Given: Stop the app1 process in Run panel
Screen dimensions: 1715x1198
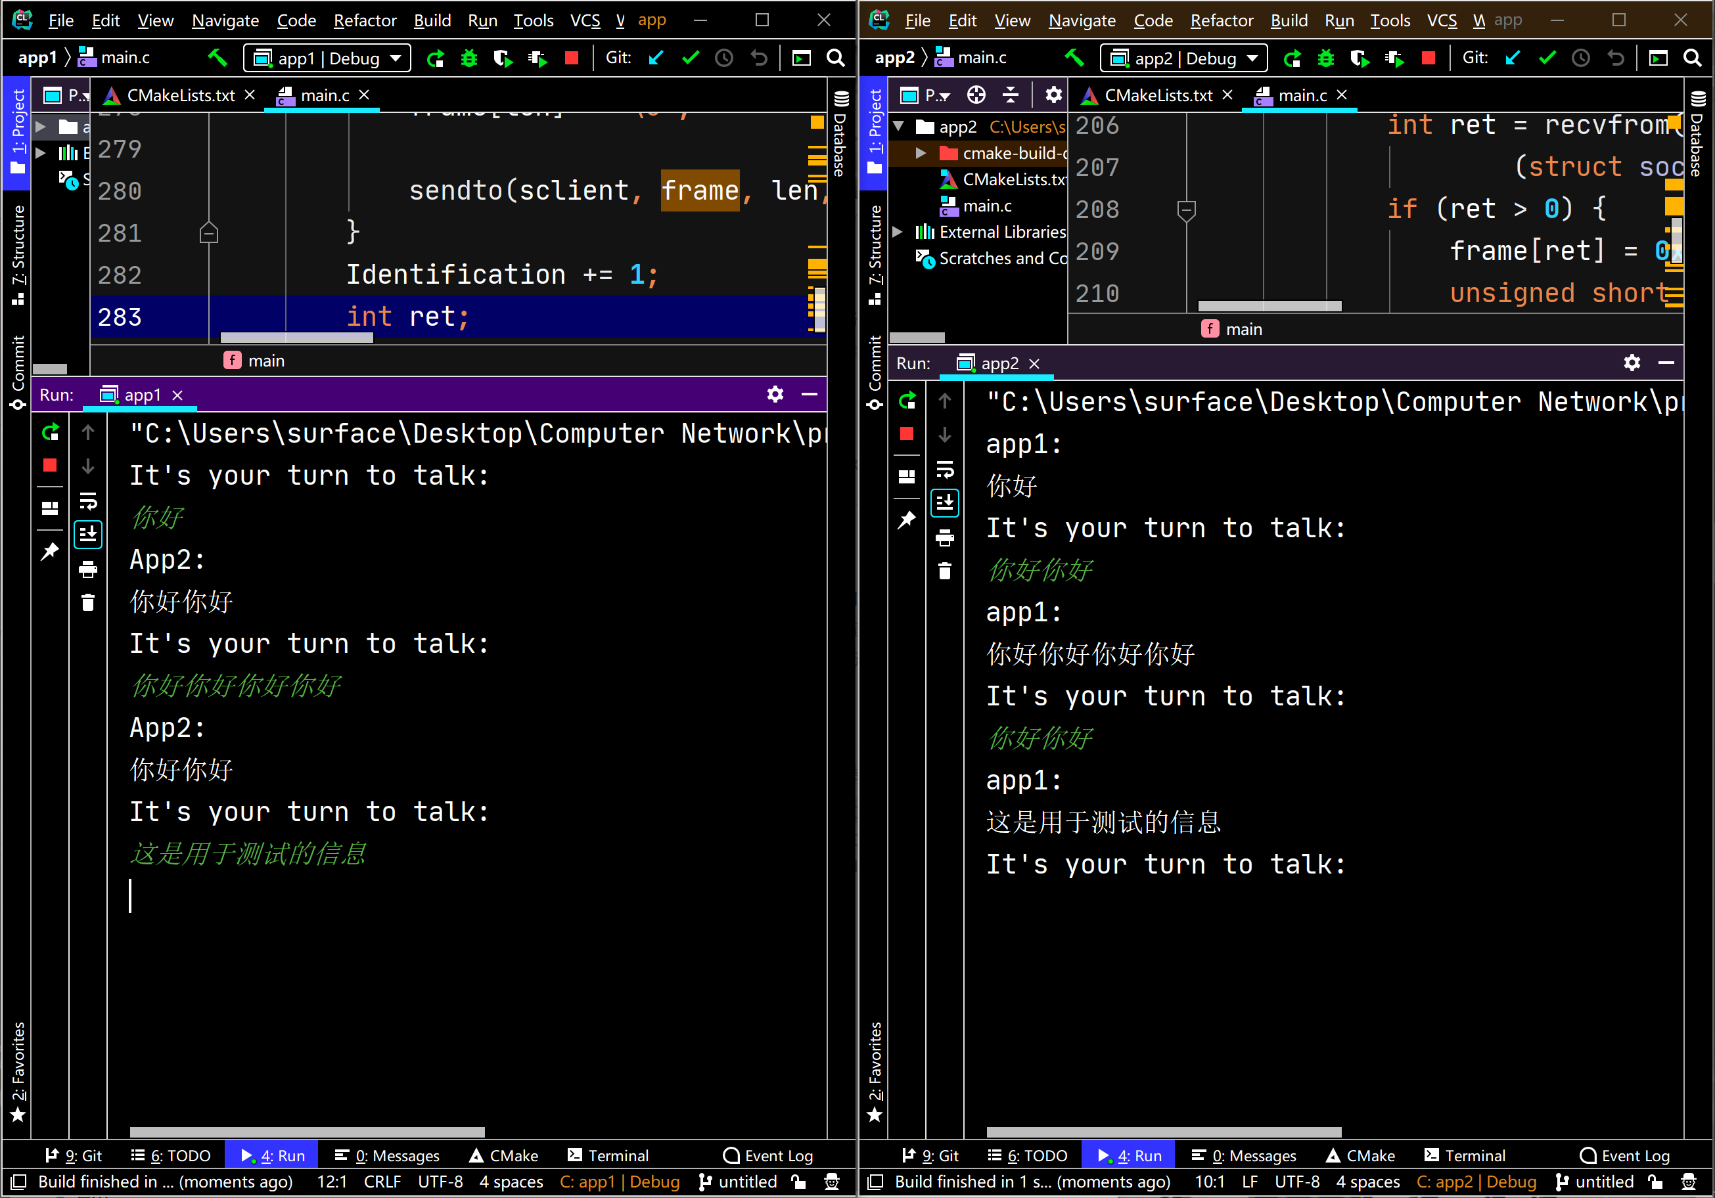Looking at the screenshot, I should click(50, 466).
